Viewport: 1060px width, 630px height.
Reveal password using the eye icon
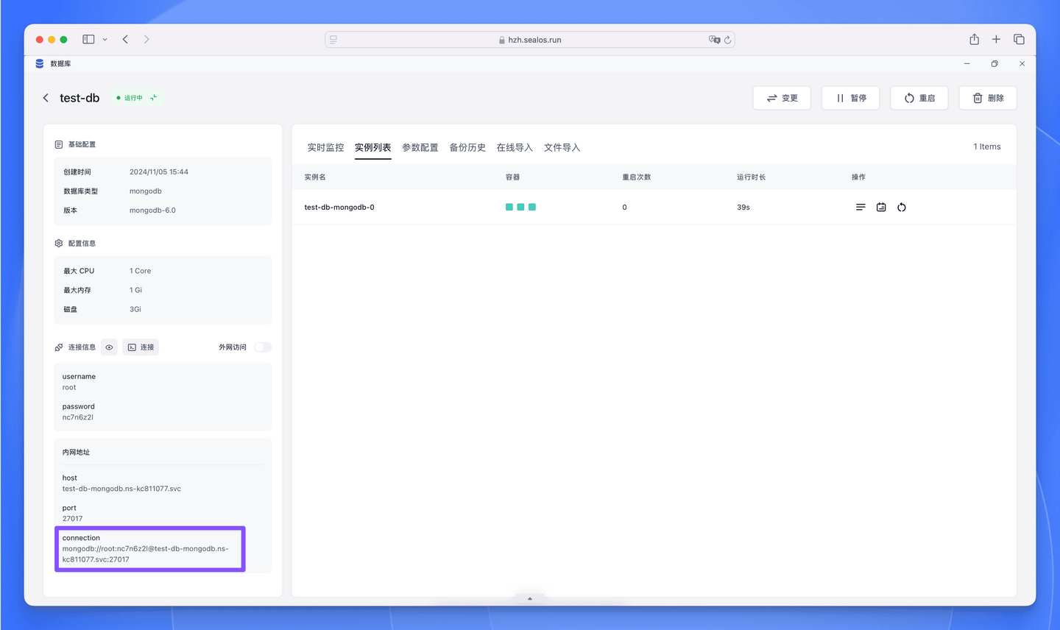(109, 347)
